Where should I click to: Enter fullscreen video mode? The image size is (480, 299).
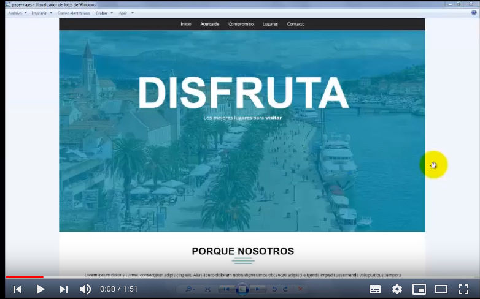point(463,289)
